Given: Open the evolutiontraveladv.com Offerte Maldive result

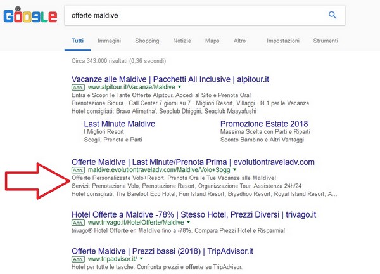Looking at the screenshot, I should pyautogui.click(x=193, y=162).
